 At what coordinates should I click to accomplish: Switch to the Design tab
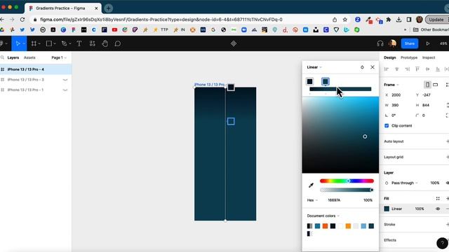point(390,57)
